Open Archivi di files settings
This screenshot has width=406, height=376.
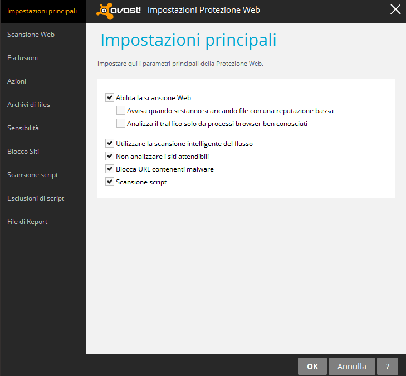tap(28, 105)
